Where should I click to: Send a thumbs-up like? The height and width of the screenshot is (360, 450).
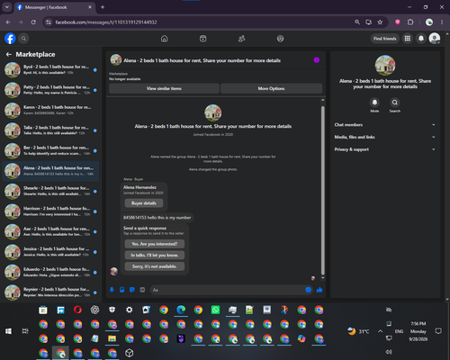[x=319, y=290]
